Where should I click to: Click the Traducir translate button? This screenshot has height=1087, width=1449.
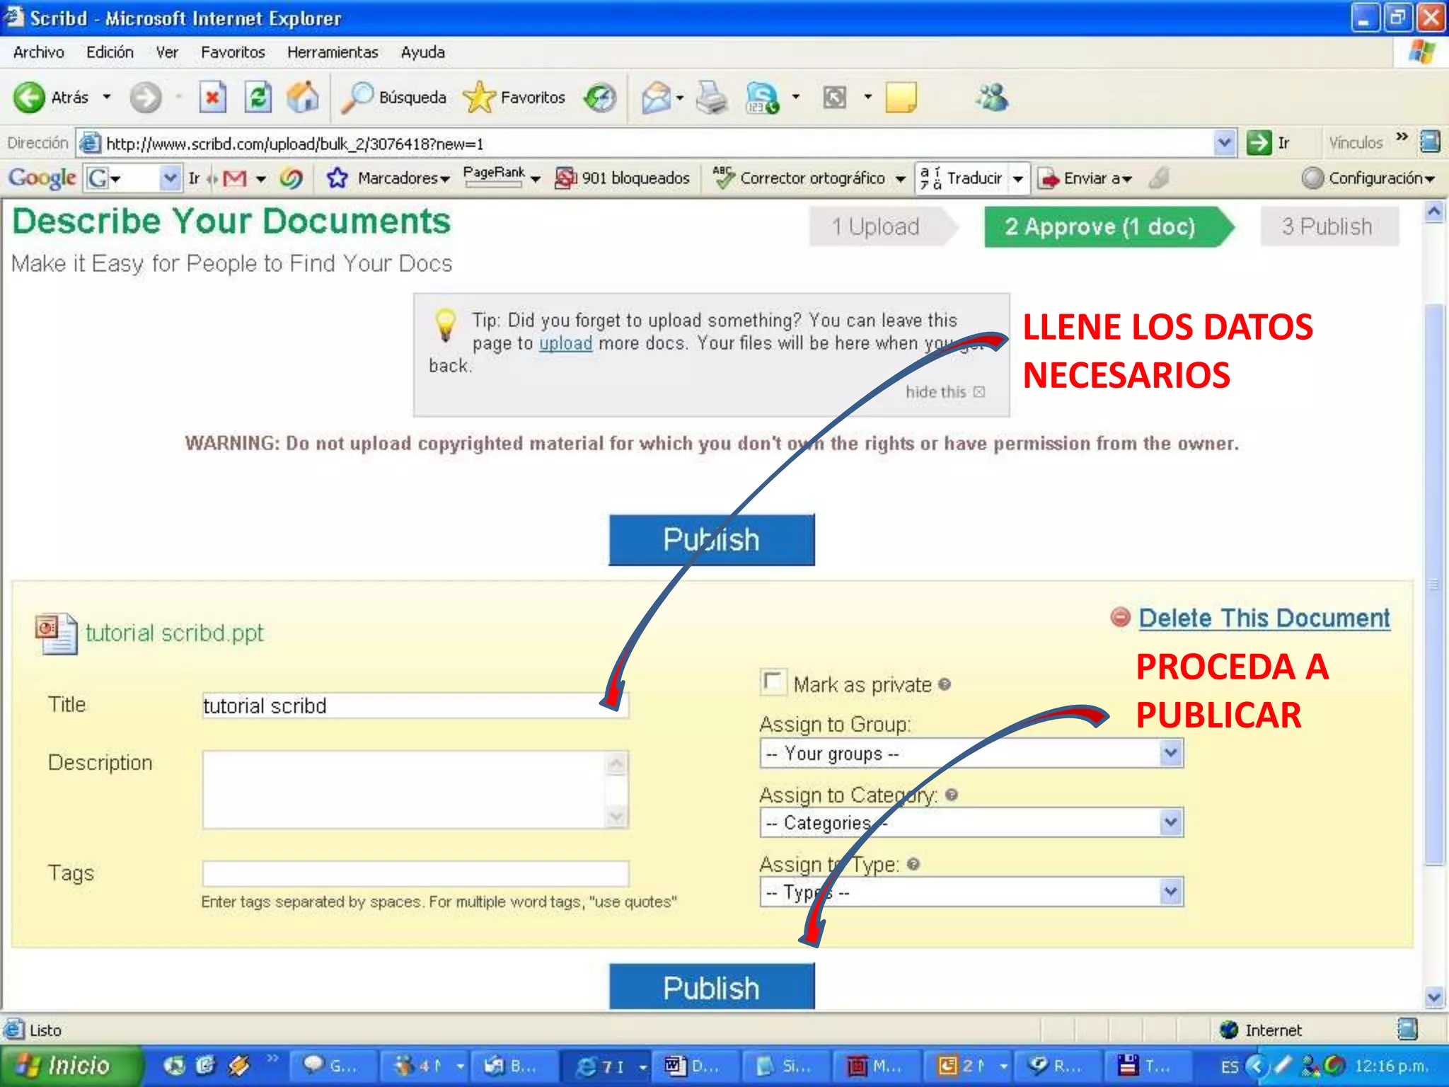(961, 178)
